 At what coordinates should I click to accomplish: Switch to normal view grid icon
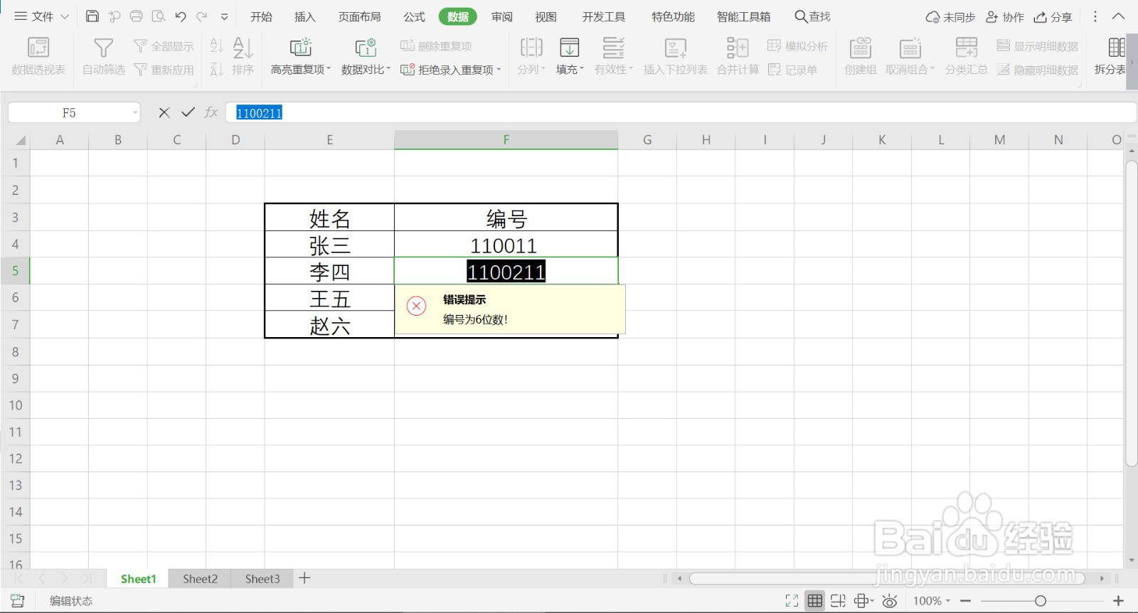click(x=815, y=601)
